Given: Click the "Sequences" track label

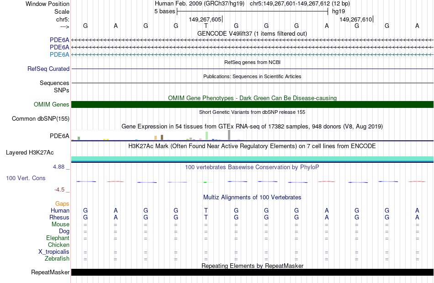Looking at the screenshot, I should [54, 83].
